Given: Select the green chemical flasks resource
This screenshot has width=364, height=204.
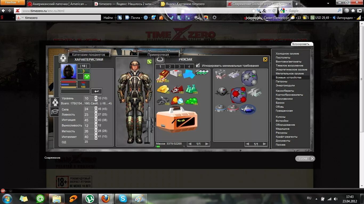Looking at the screenshot, I should 192,89.
